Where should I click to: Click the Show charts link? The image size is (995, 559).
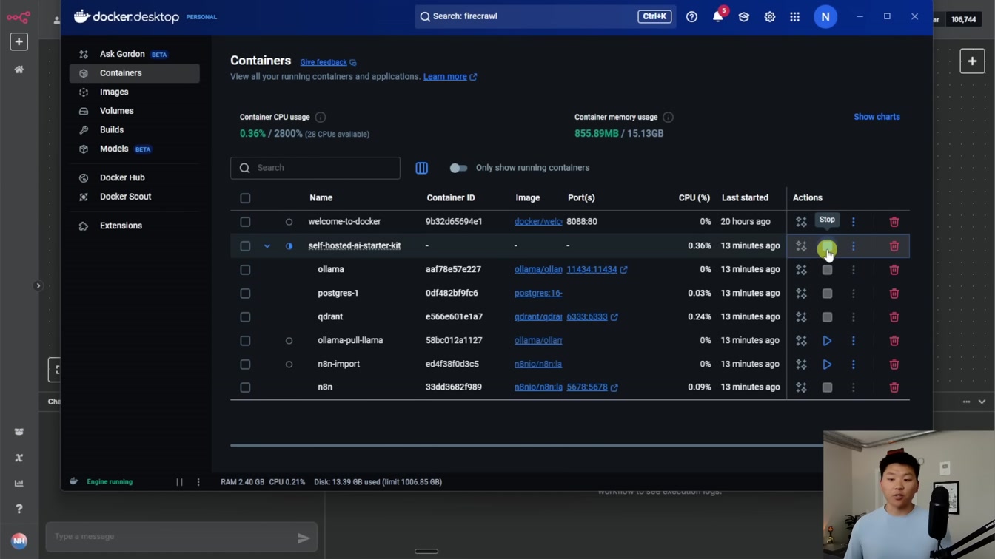coord(877,117)
